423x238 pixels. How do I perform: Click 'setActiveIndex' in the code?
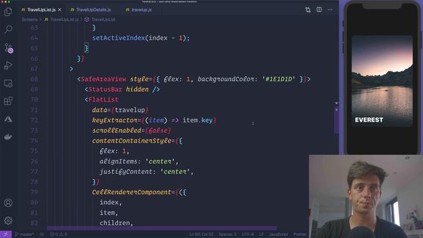tap(119, 38)
